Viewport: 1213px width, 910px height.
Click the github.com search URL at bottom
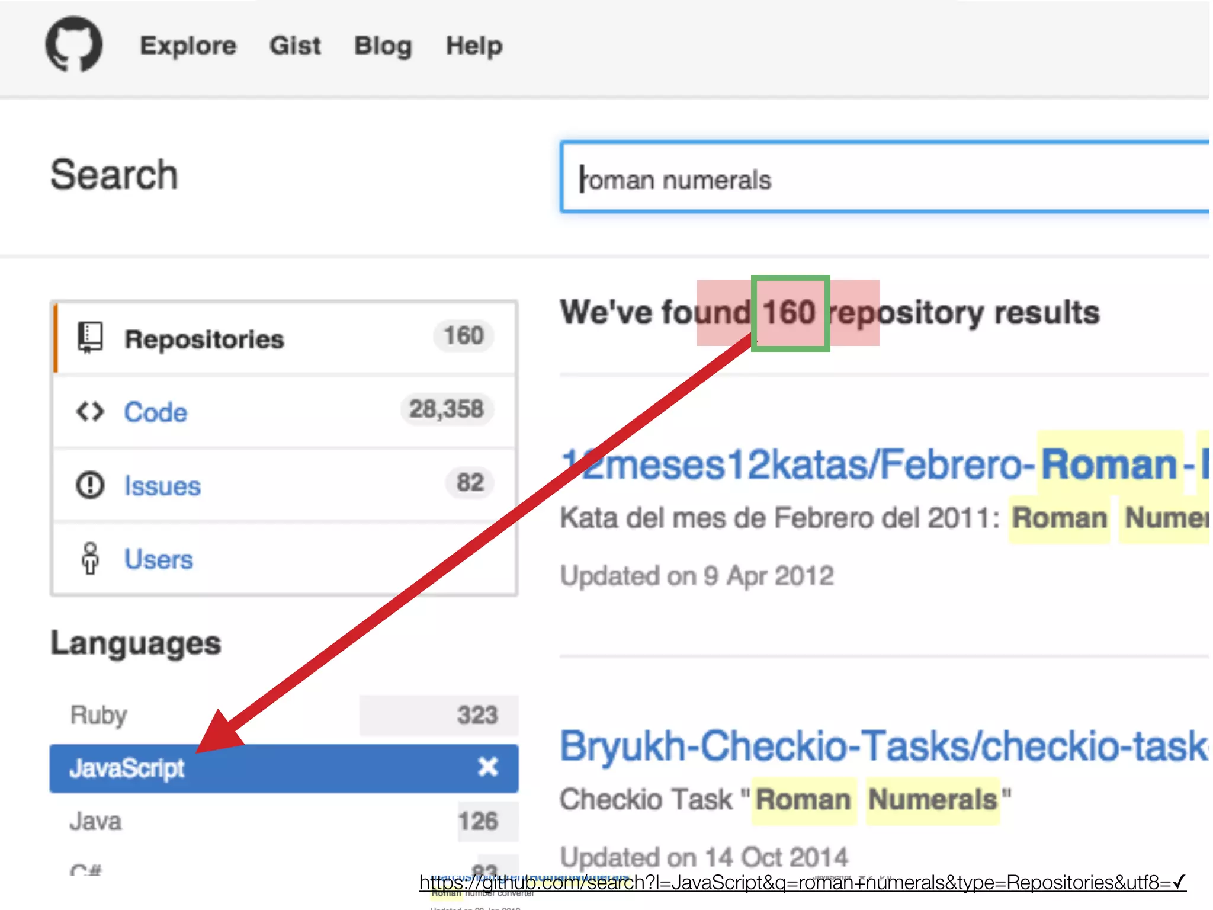[x=803, y=882]
